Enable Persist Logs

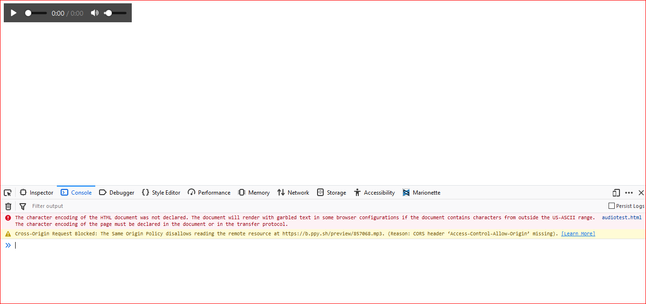pos(611,206)
